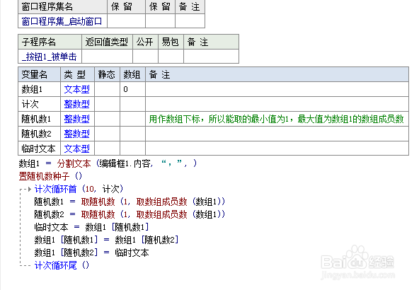Click the 子程序名 column header
The height and width of the screenshot is (290, 419).
(50, 42)
